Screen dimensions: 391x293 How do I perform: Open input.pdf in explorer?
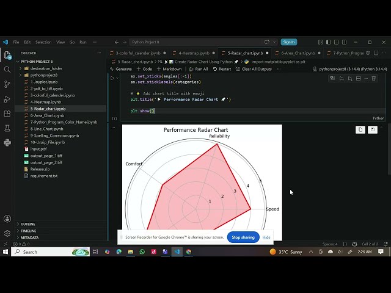38,149
